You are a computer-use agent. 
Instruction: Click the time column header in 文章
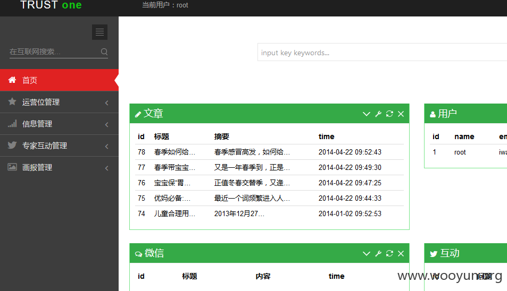[326, 136]
